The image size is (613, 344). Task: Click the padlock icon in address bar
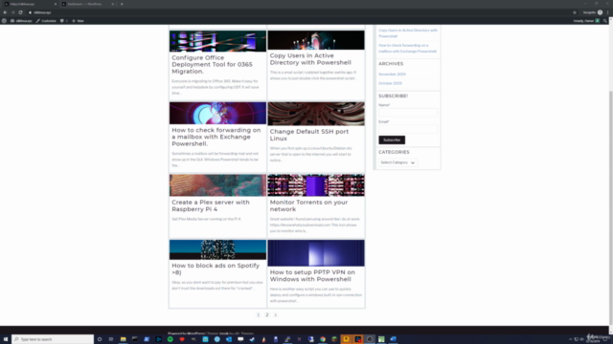coord(30,12)
